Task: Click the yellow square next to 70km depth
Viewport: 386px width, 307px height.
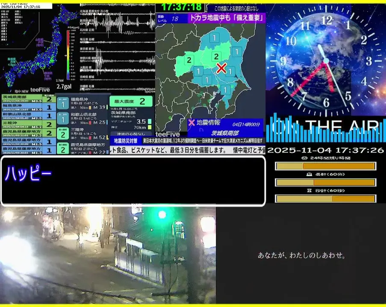Action: (150, 127)
